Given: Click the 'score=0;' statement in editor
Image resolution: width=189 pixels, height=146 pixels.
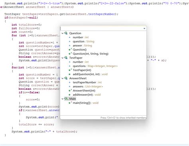Looking at the screenshot, I should (33, 100).
